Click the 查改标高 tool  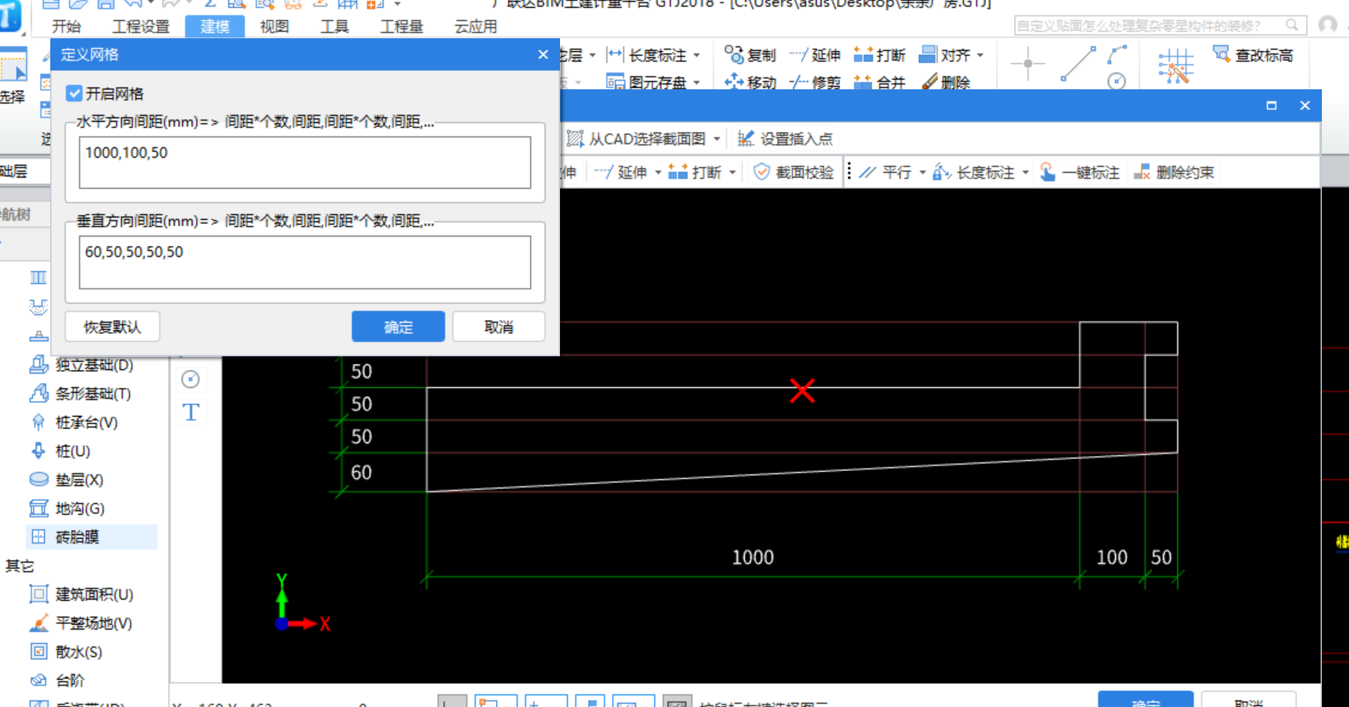point(1253,55)
